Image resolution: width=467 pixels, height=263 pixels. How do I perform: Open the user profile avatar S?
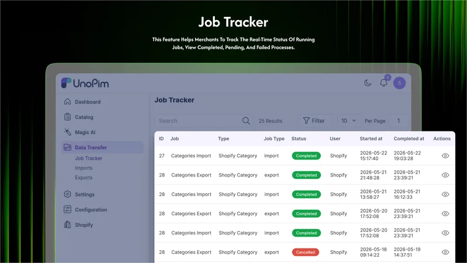tap(399, 83)
